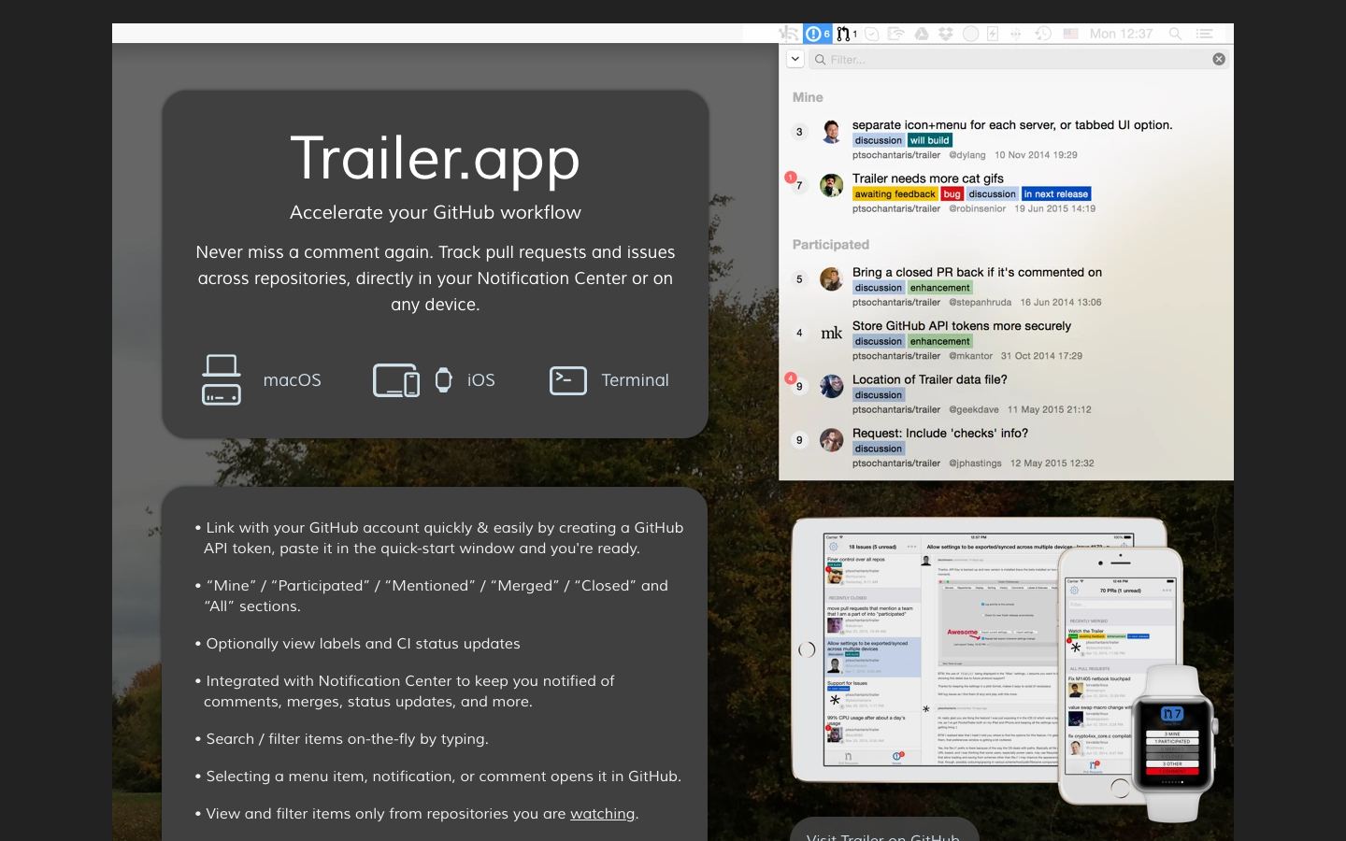The width and height of the screenshot is (1346, 841).
Task: Click the avatar of @robinsenior
Action: point(831,185)
